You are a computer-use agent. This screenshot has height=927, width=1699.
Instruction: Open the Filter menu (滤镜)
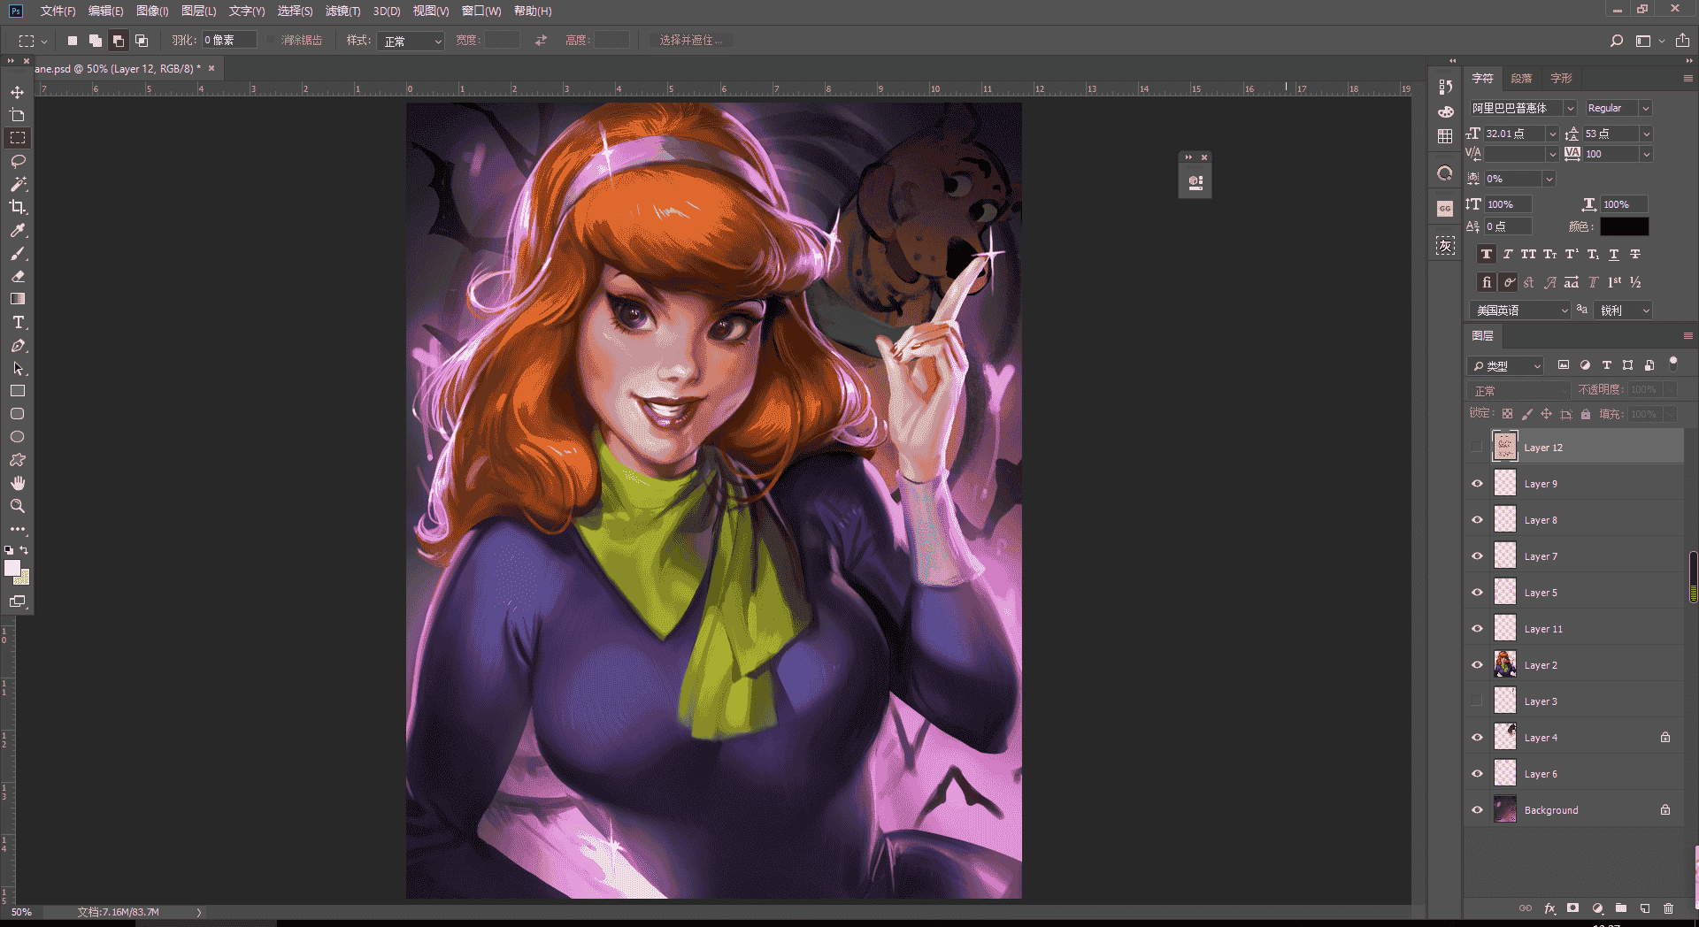342,11
